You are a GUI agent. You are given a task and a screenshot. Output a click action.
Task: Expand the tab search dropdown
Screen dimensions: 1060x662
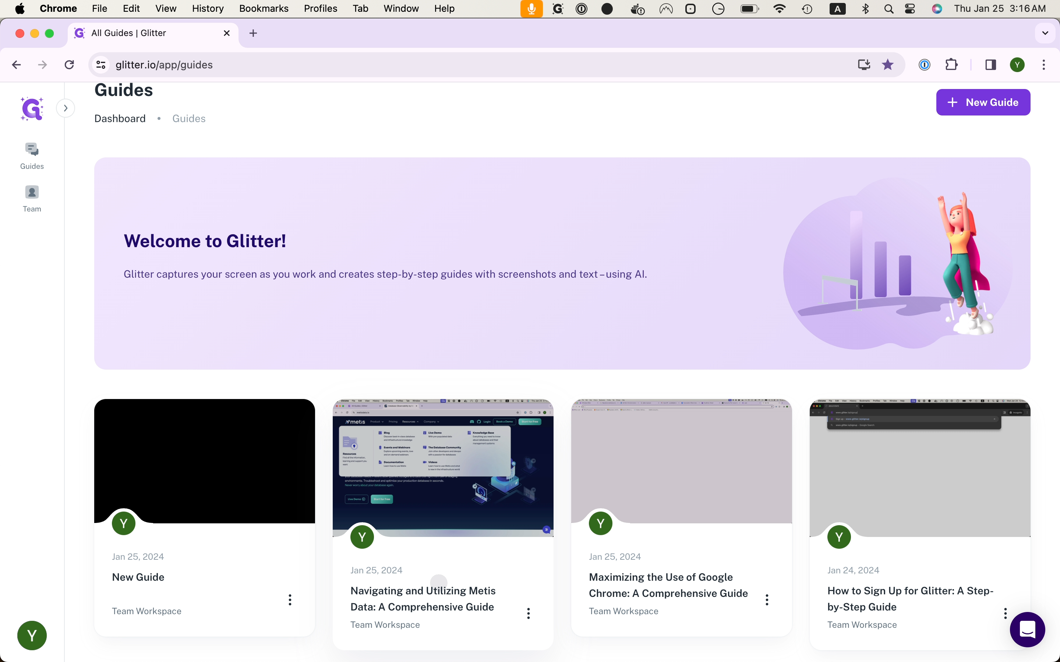(1045, 33)
